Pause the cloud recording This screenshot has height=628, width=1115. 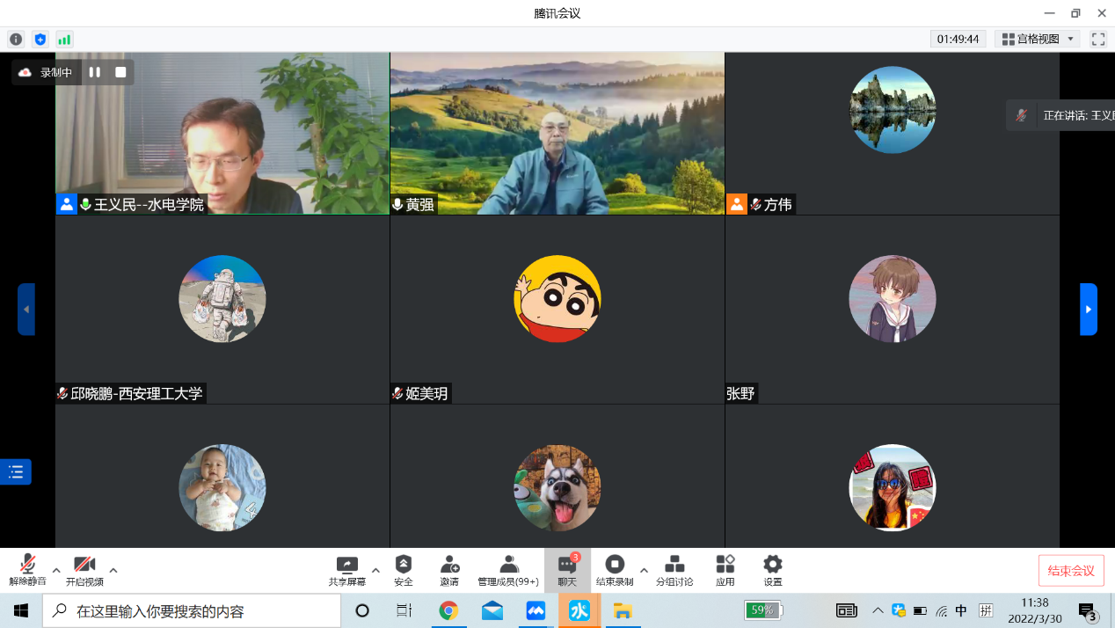tap(95, 72)
